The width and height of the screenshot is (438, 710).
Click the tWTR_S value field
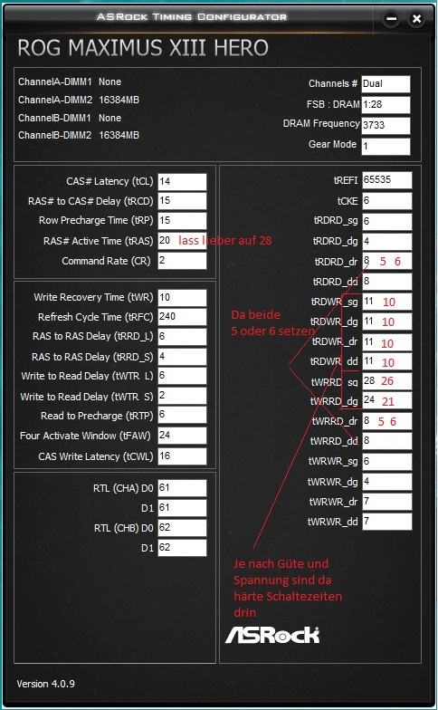pyautogui.click(x=183, y=397)
